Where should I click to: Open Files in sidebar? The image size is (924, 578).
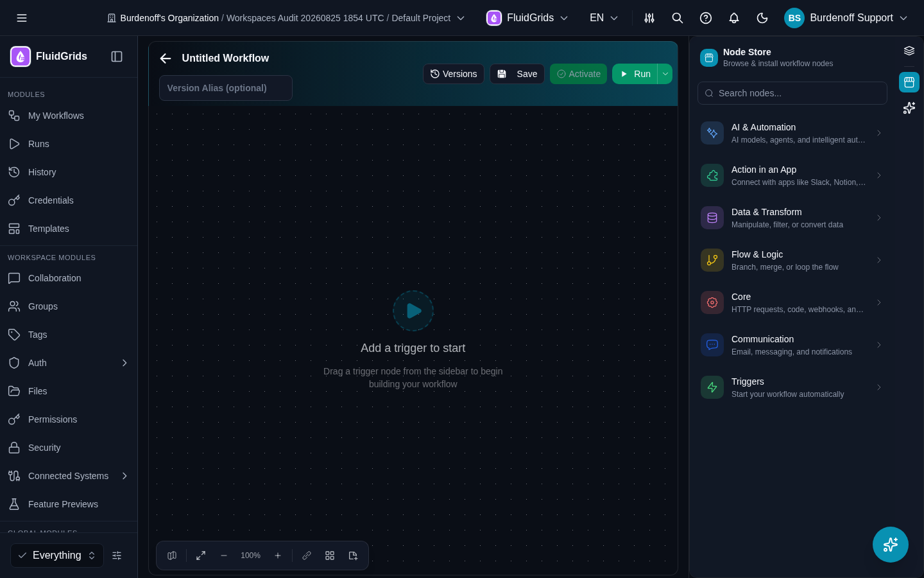pyautogui.click(x=69, y=391)
